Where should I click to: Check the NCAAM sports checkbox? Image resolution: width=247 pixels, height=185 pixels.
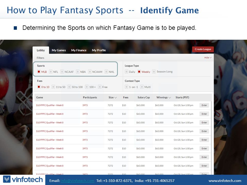90,72
